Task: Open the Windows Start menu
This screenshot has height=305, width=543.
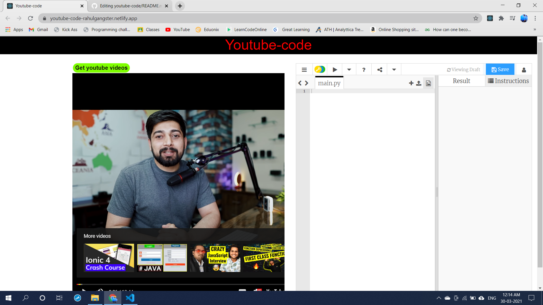Action: point(8,298)
